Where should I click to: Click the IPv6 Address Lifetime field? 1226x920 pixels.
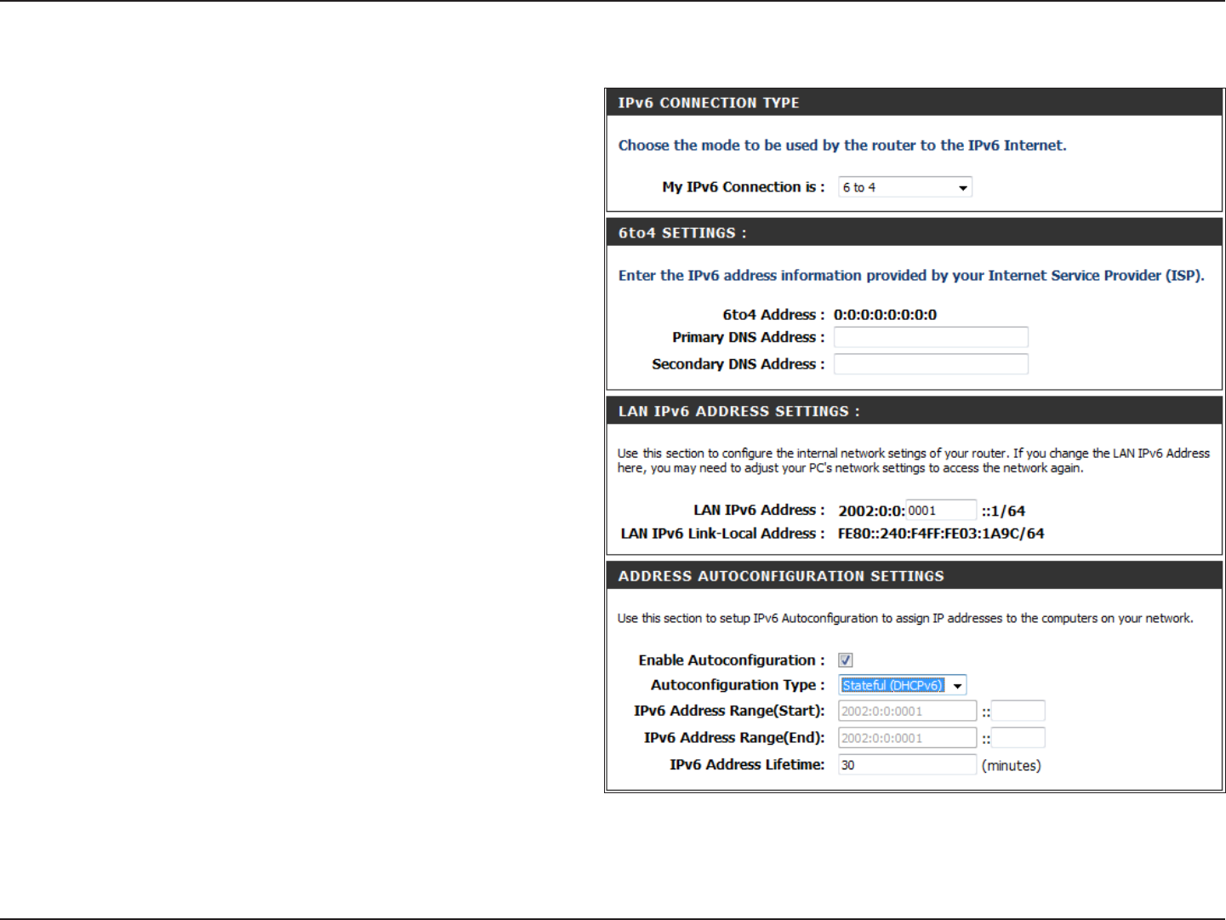(x=908, y=765)
